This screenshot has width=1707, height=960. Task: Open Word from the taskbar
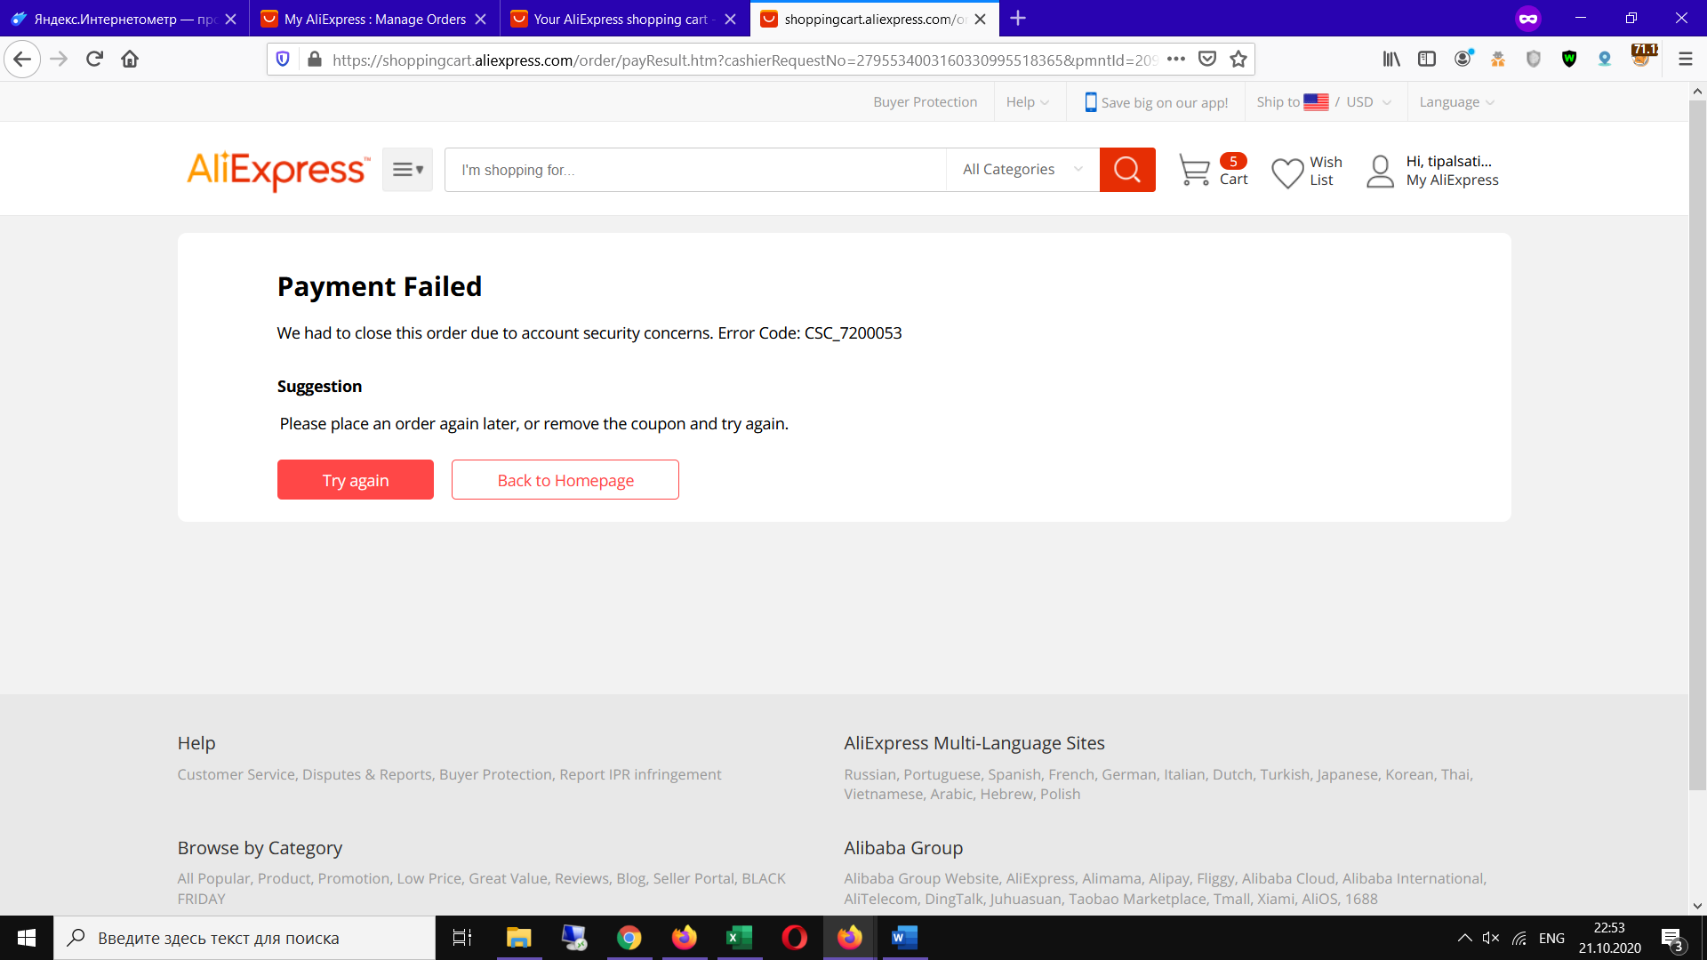(x=905, y=938)
